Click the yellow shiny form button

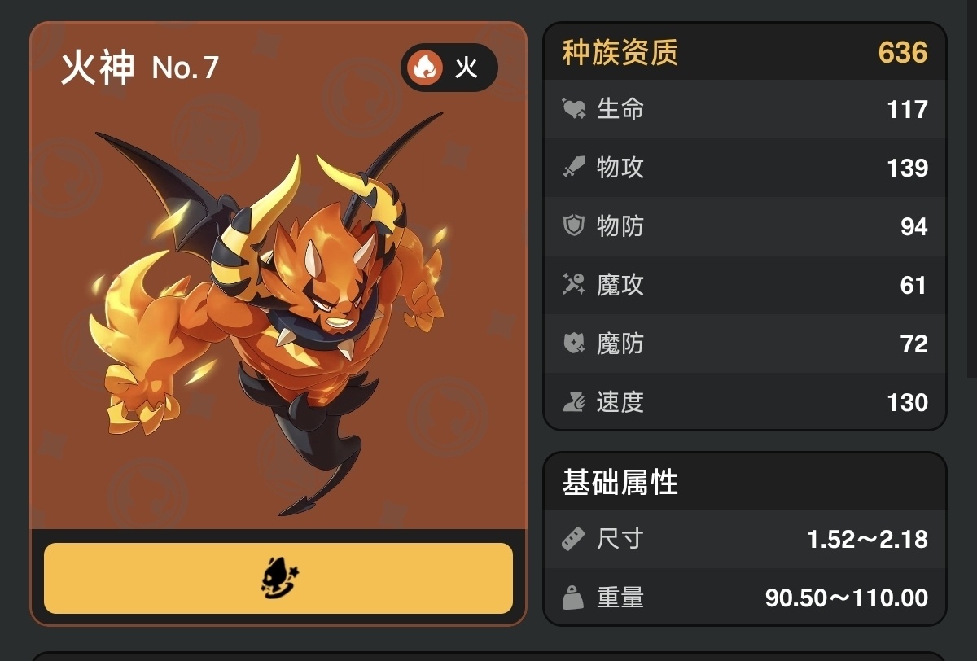pos(278,578)
